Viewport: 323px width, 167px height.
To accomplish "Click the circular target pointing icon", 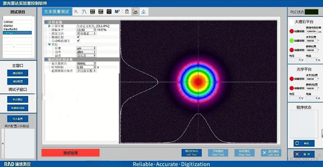I will click(x=109, y=12).
